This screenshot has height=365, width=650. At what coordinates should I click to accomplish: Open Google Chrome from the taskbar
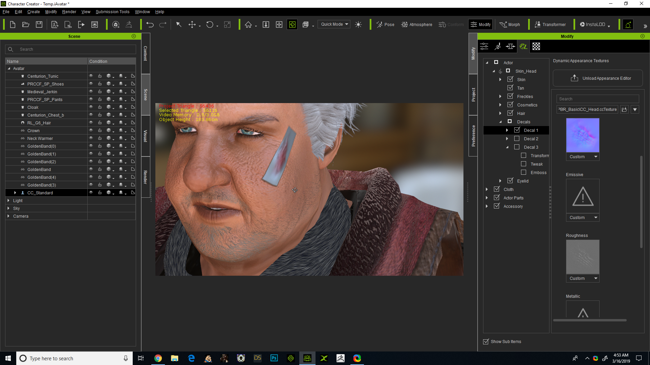[158, 358]
